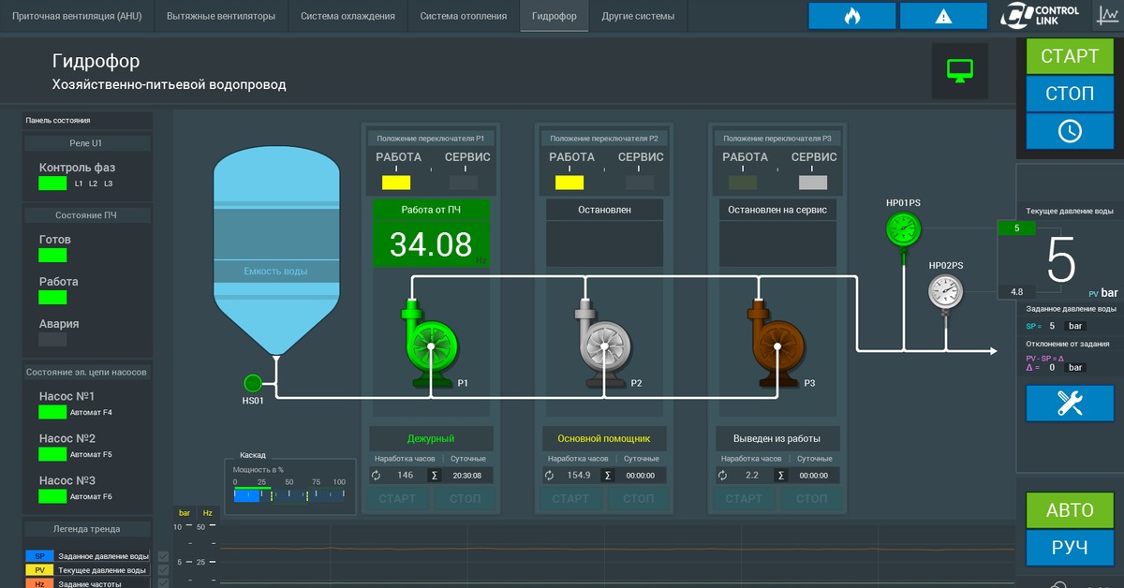
Task: Select РУЧ manual mode button
Action: click(1069, 549)
